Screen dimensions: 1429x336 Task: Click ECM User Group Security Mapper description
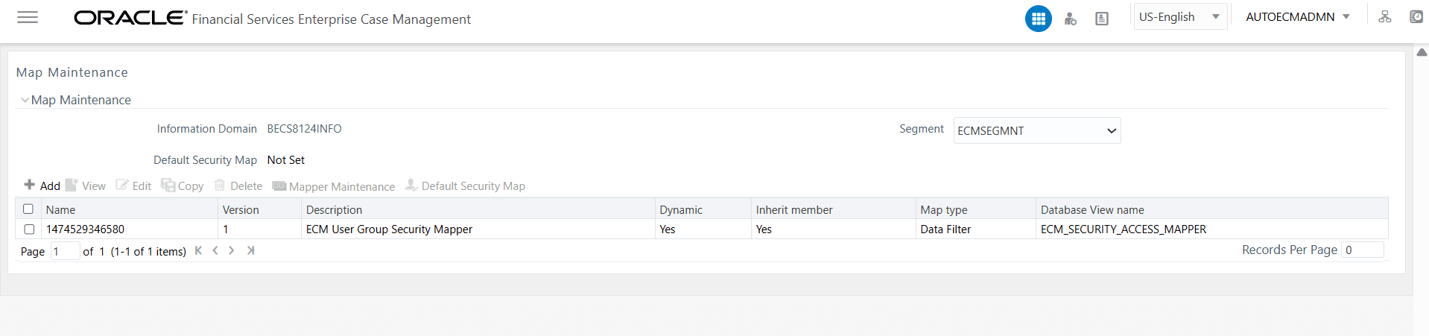pyautogui.click(x=389, y=229)
